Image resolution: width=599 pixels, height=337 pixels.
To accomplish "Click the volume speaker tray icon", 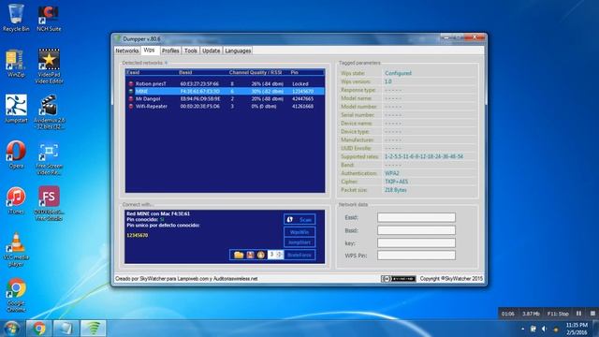I will 545,329.
